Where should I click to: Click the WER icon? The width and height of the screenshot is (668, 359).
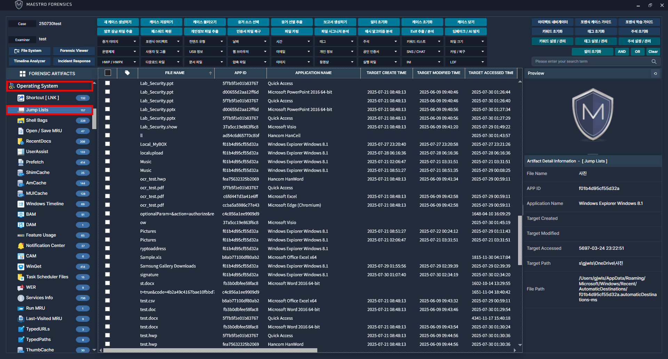(21, 288)
